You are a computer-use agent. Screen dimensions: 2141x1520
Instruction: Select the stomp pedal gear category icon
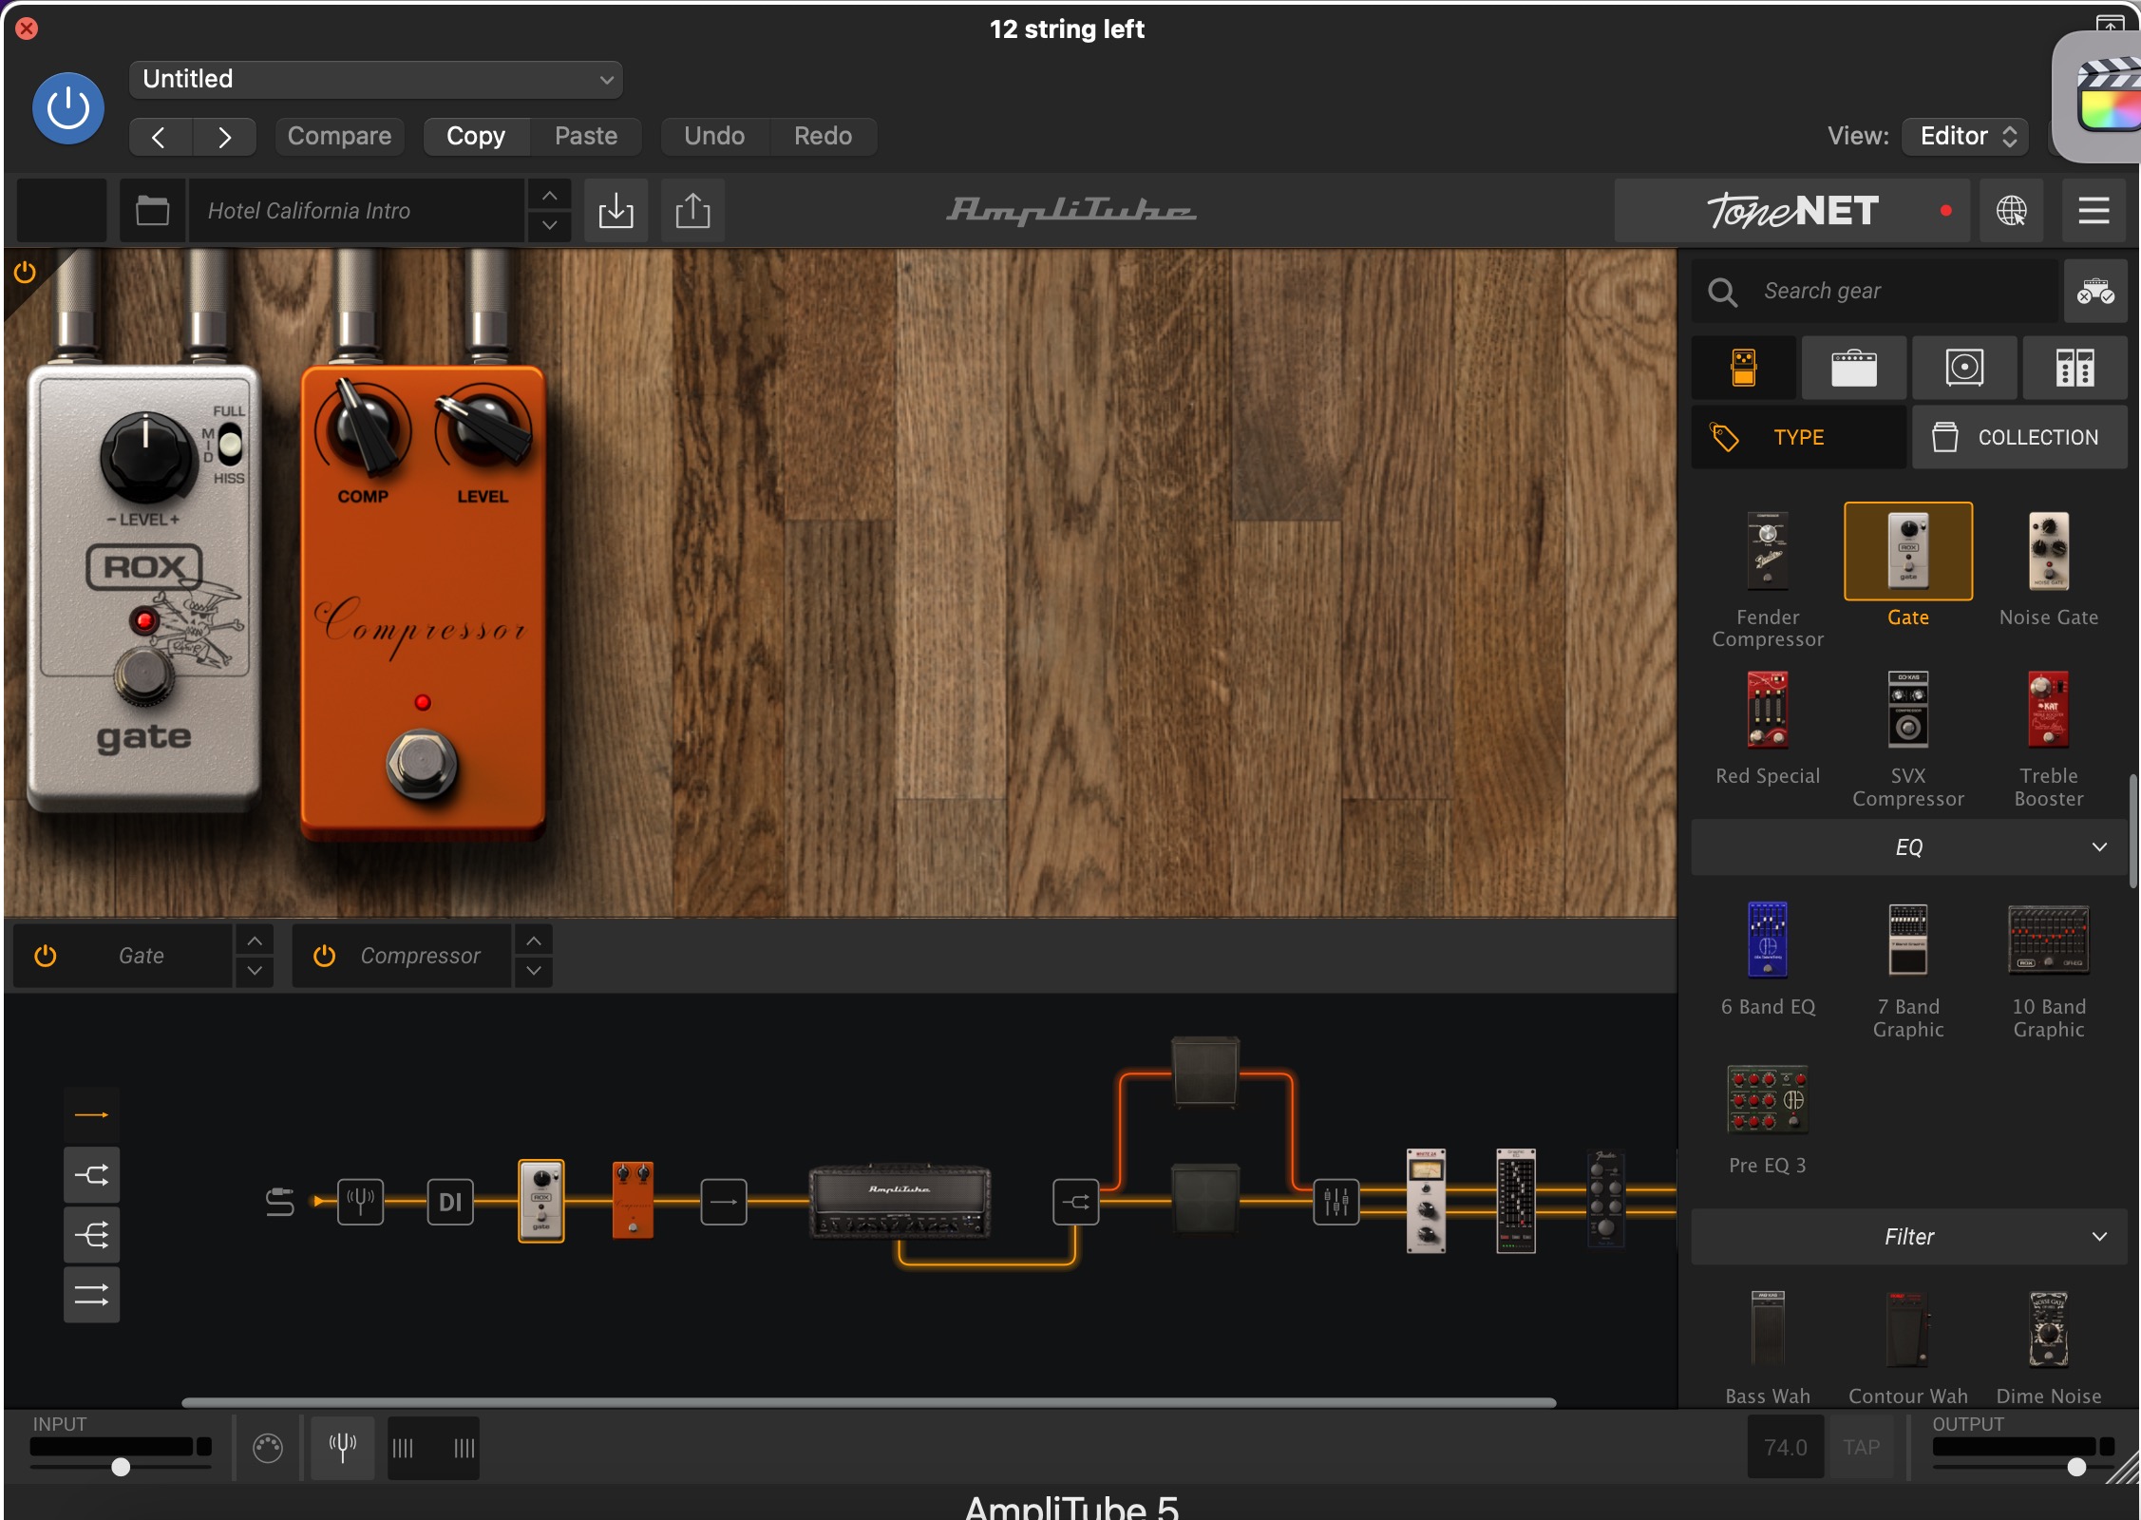pyautogui.click(x=1743, y=368)
